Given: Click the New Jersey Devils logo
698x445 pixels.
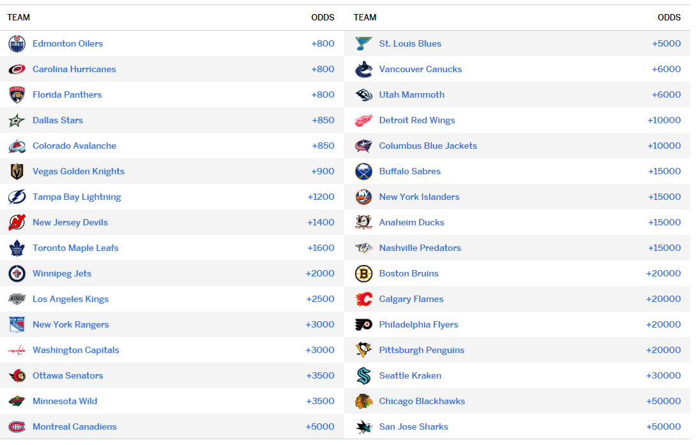Looking at the screenshot, I should point(17,222).
